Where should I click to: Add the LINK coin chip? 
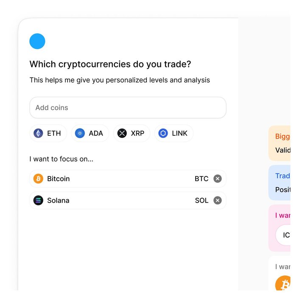point(174,133)
